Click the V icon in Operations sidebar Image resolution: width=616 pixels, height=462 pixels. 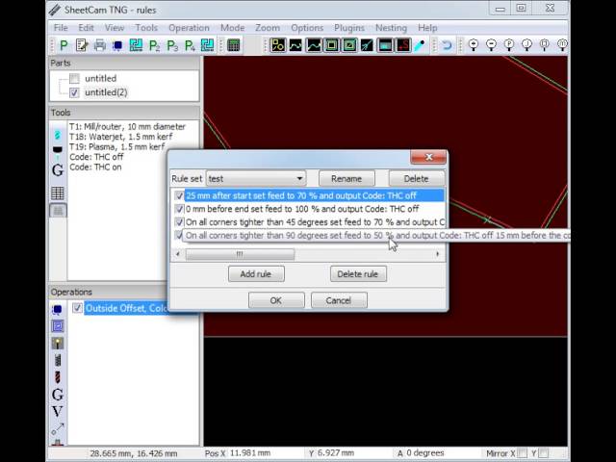point(58,411)
